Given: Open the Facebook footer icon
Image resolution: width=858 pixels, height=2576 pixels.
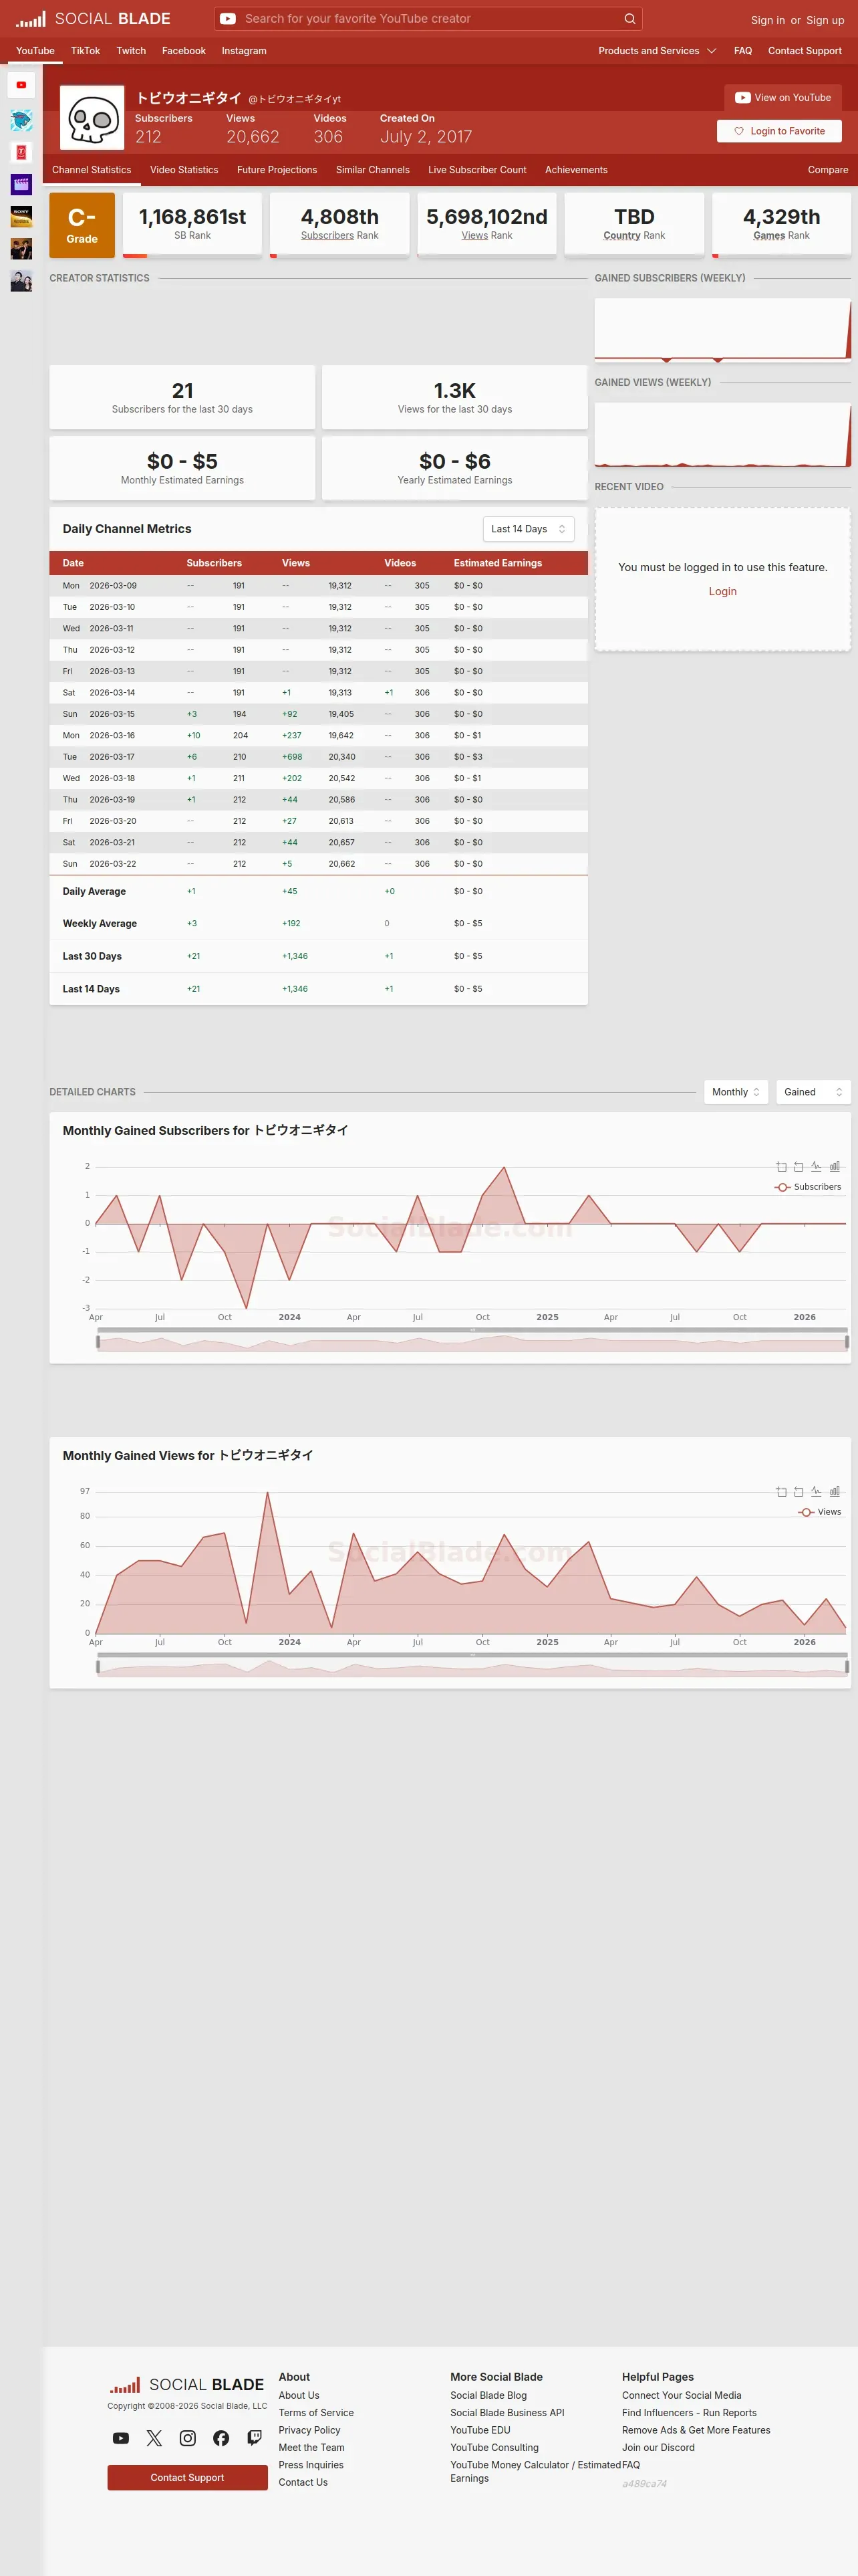Looking at the screenshot, I should coord(221,2438).
